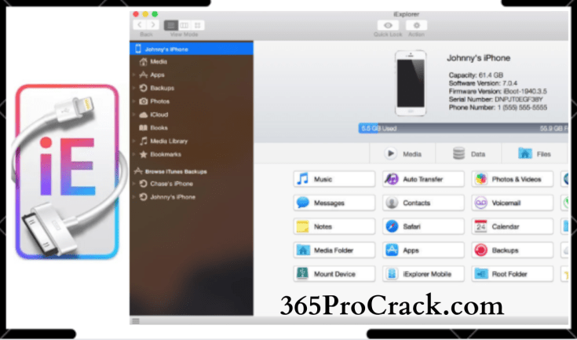The height and width of the screenshot is (340, 577).
Task: Open Contacts
Action: (424, 203)
